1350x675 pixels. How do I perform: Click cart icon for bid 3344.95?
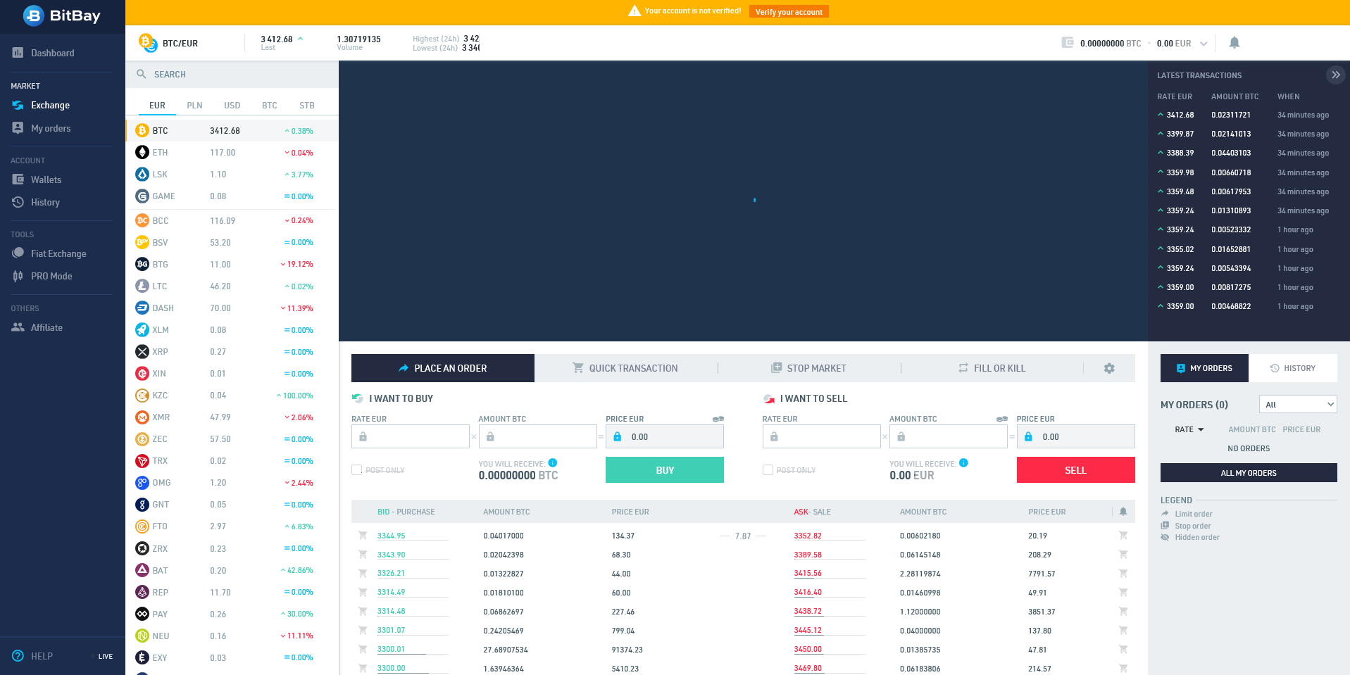coord(363,535)
